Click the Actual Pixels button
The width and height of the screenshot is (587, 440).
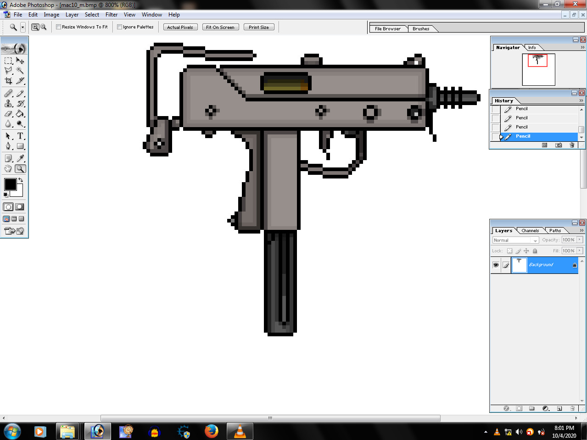[180, 27]
